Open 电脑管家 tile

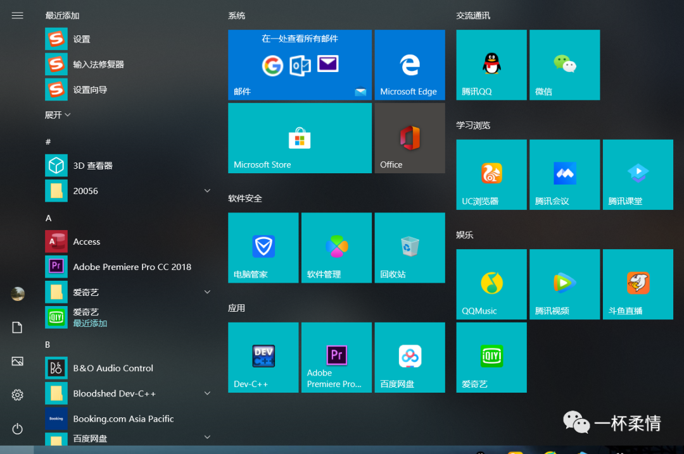click(x=263, y=248)
